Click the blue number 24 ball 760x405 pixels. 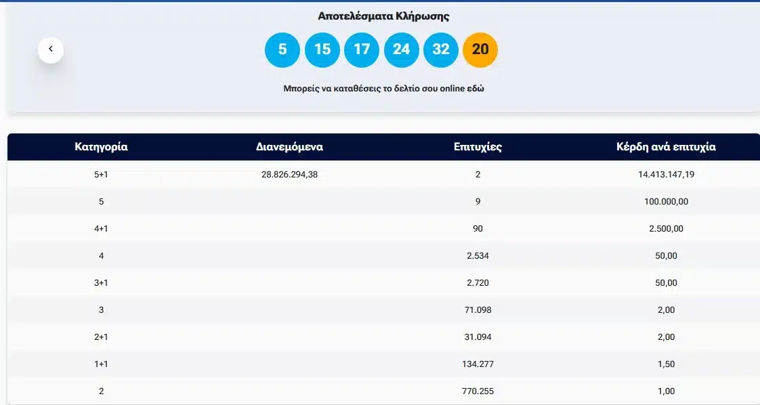point(401,50)
